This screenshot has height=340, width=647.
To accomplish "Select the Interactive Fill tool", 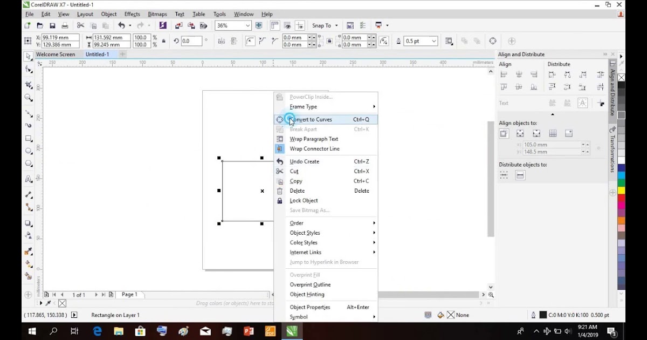I will (x=29, y=264).
